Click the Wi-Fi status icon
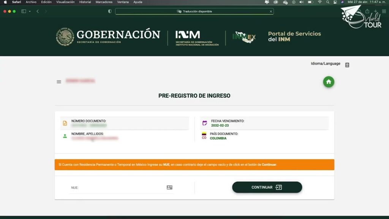 pos(319,2)
